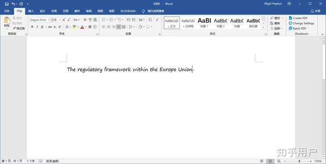Click the word Europe in the document
Viewport: 326px width, 164px height.
[168, 69]
